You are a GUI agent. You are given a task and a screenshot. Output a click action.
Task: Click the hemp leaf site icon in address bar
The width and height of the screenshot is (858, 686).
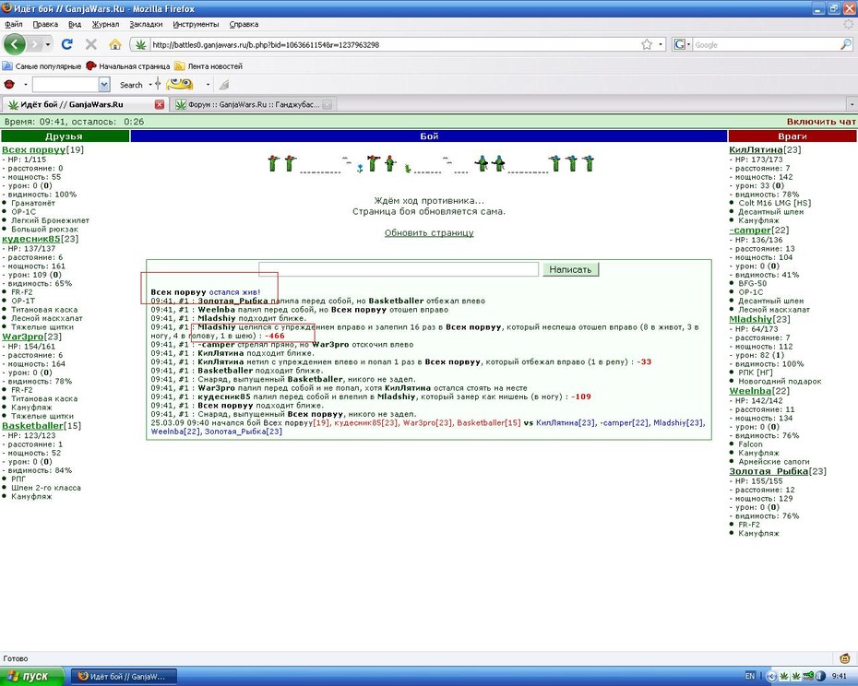pos(140,45)
